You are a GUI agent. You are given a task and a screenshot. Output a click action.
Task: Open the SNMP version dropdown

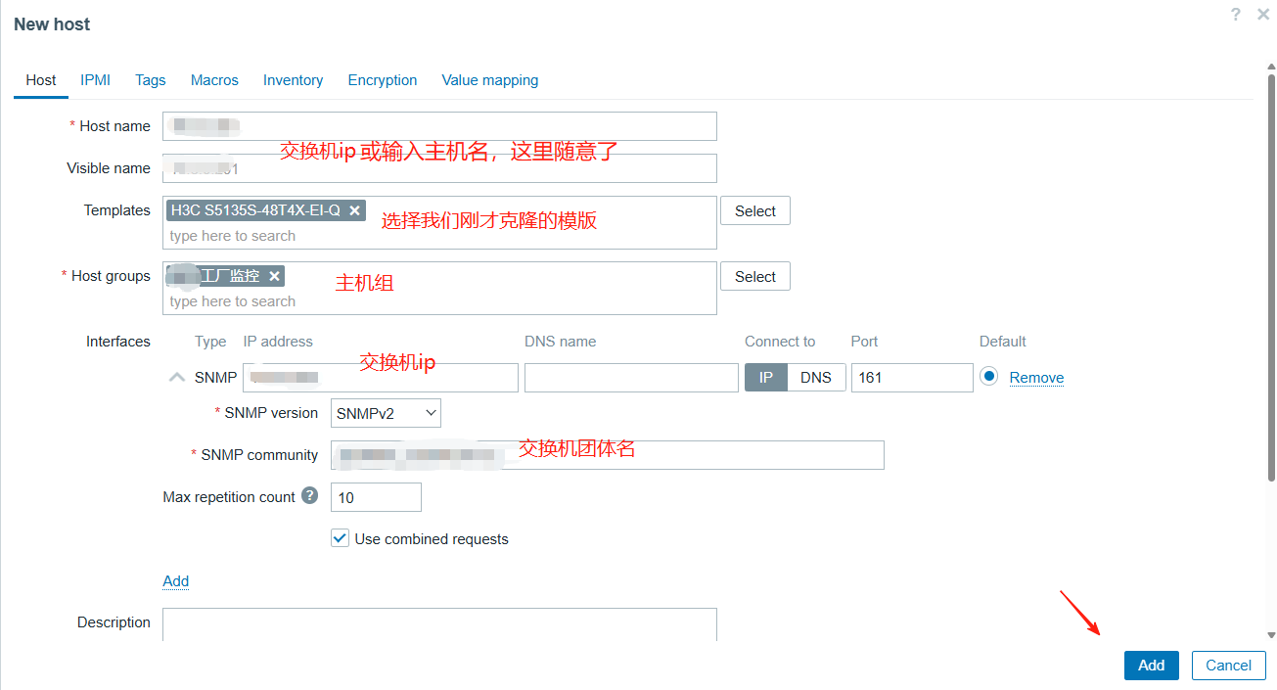[387, 413]
